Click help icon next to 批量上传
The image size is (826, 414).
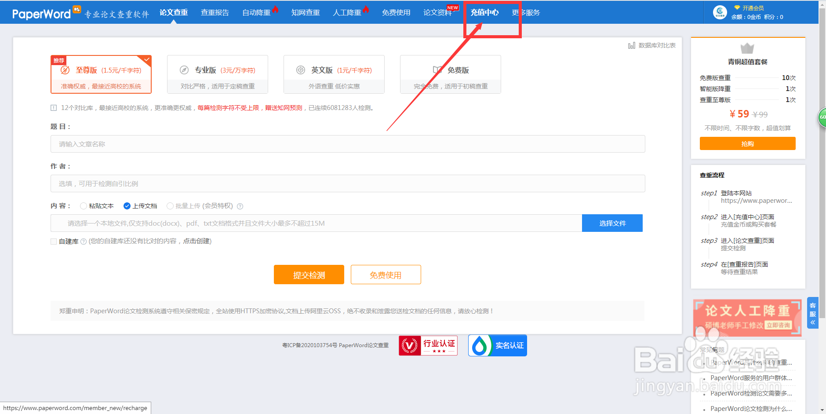pos(240,206)
